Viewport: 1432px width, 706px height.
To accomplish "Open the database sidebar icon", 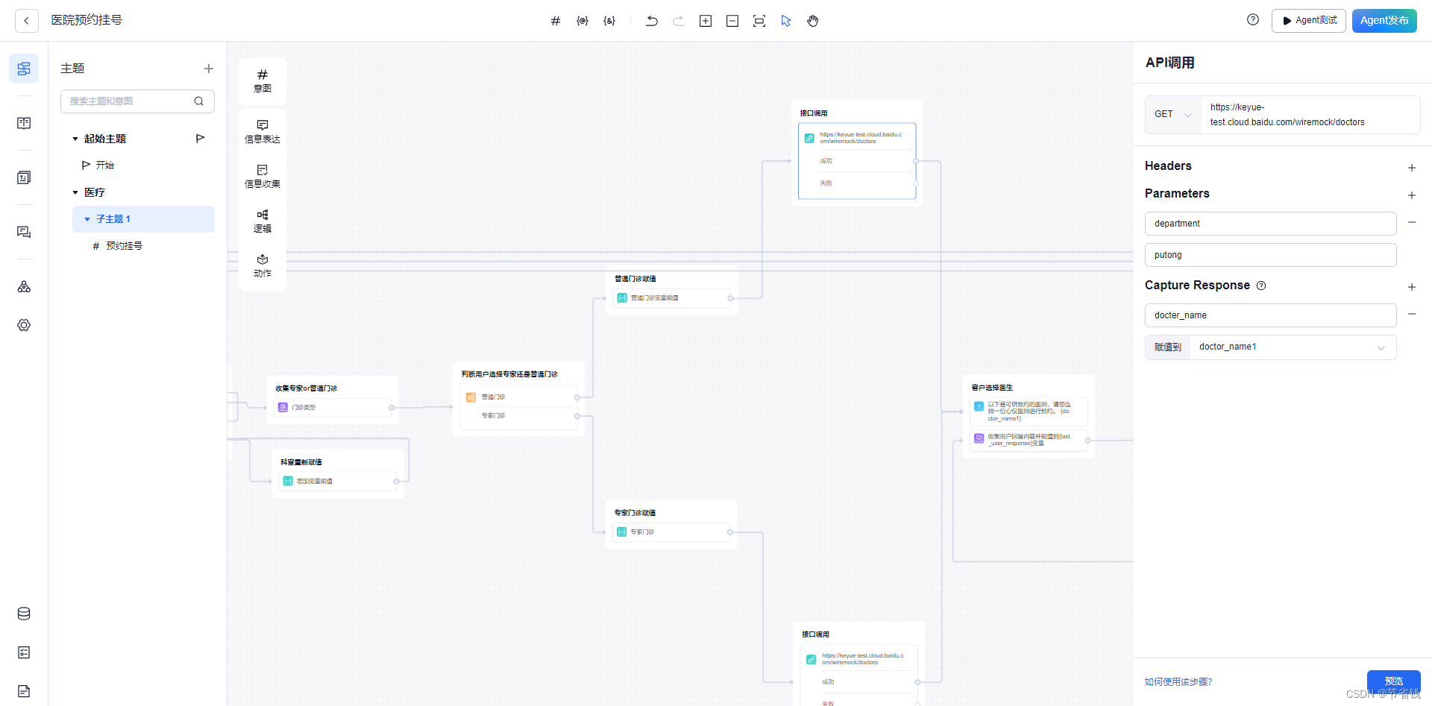I will click(24, 614).
